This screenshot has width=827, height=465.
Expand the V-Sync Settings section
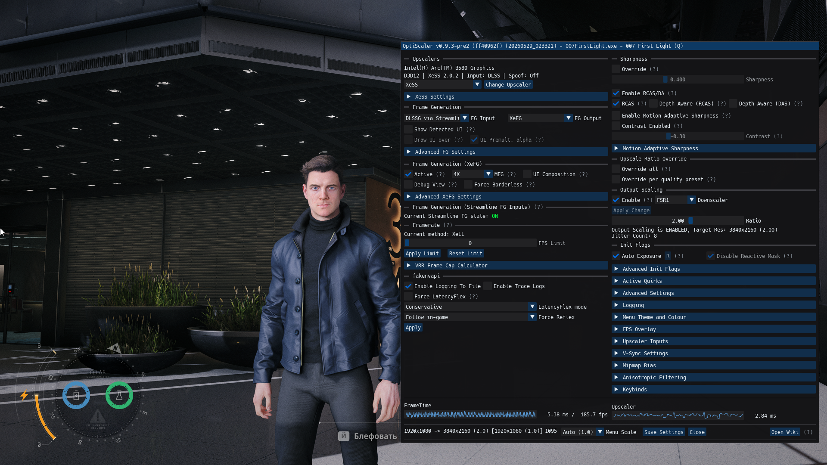(x=714, y=353)
